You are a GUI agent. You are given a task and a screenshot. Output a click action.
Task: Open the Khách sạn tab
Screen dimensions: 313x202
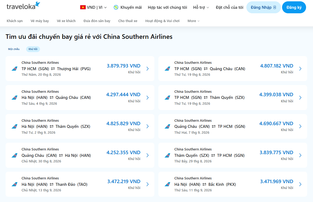pos(15,21)
